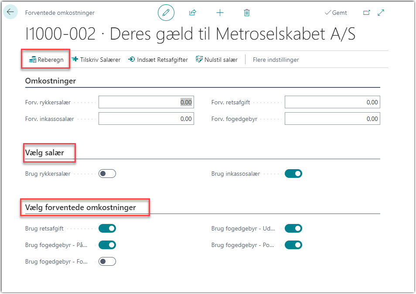Select the Forv. retsafgift field
416x294 pixels.
(x=332, y=102)
